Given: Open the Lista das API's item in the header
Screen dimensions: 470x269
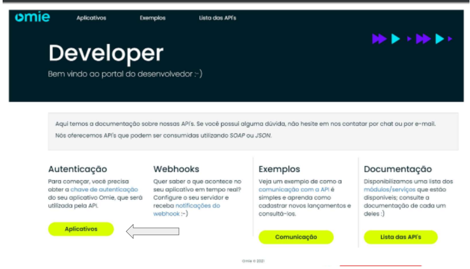Looking at the screenshot, I should [x=217, y=18].
